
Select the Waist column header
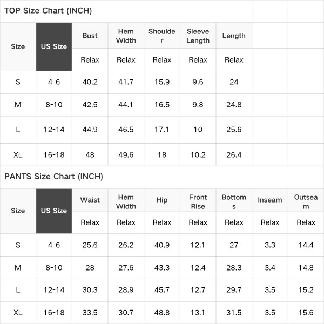click(90, 200)
